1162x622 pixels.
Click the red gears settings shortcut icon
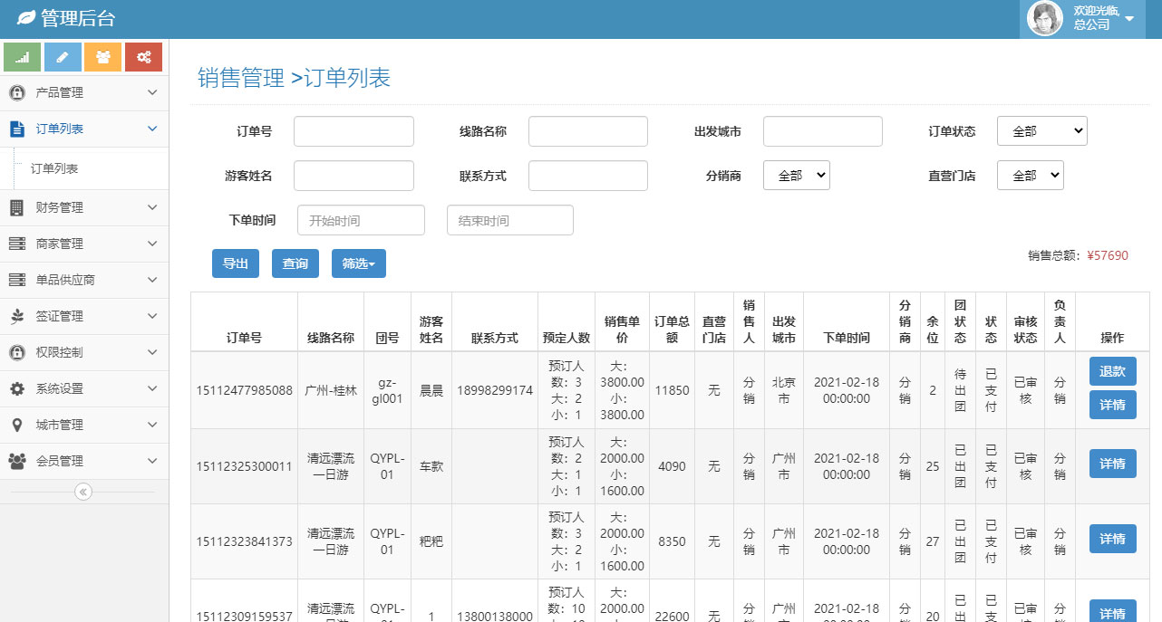(x=143, y=57)
